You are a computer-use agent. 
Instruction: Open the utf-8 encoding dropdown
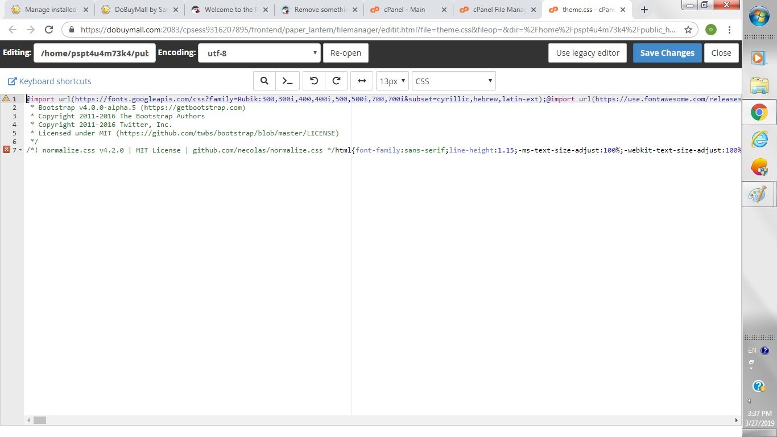click(259, 53)
